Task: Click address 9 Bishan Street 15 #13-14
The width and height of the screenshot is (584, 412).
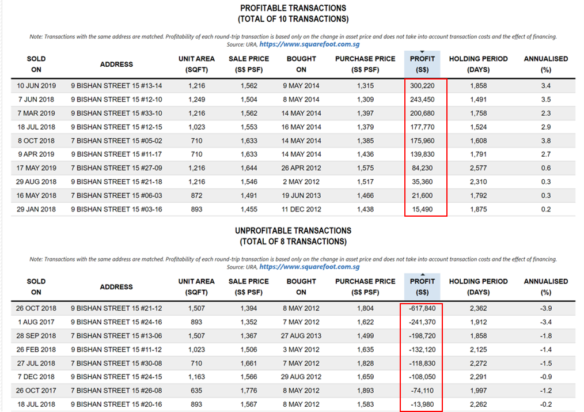Action: tap(116, 86)
